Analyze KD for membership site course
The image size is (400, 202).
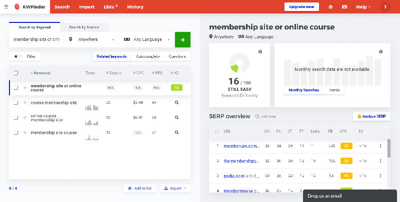click(x=176, y=133)
